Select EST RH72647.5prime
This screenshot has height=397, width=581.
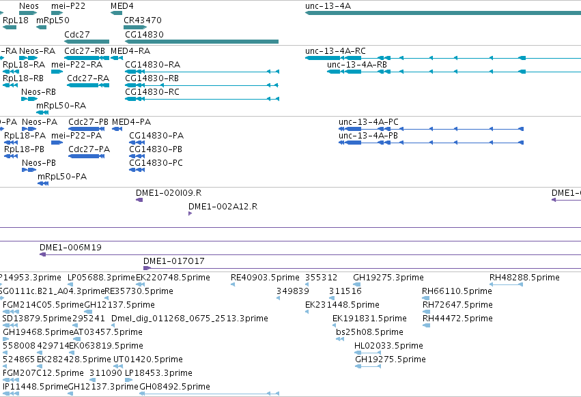coord(426,312)
